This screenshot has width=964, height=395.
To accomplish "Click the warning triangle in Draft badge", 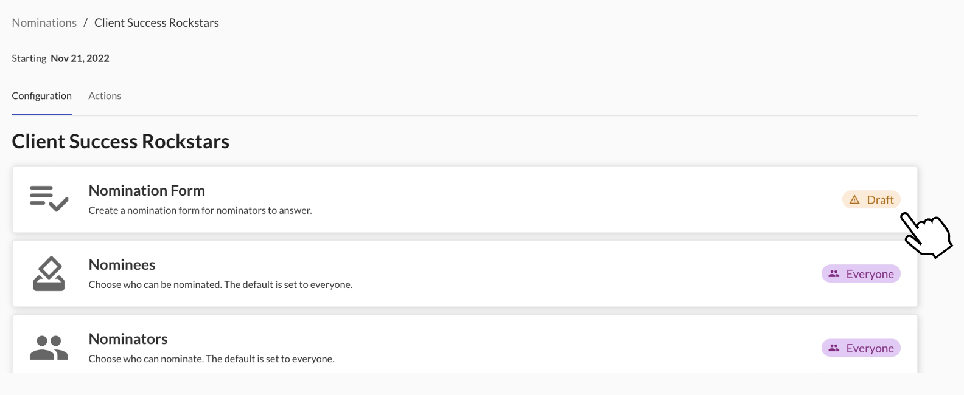I will [x=854, y=200].
